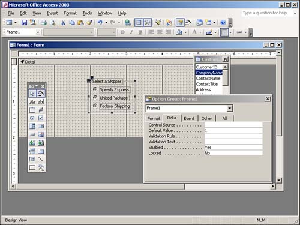
Task: Expand the New Object dropdown arrow
Action: (214, 22)
